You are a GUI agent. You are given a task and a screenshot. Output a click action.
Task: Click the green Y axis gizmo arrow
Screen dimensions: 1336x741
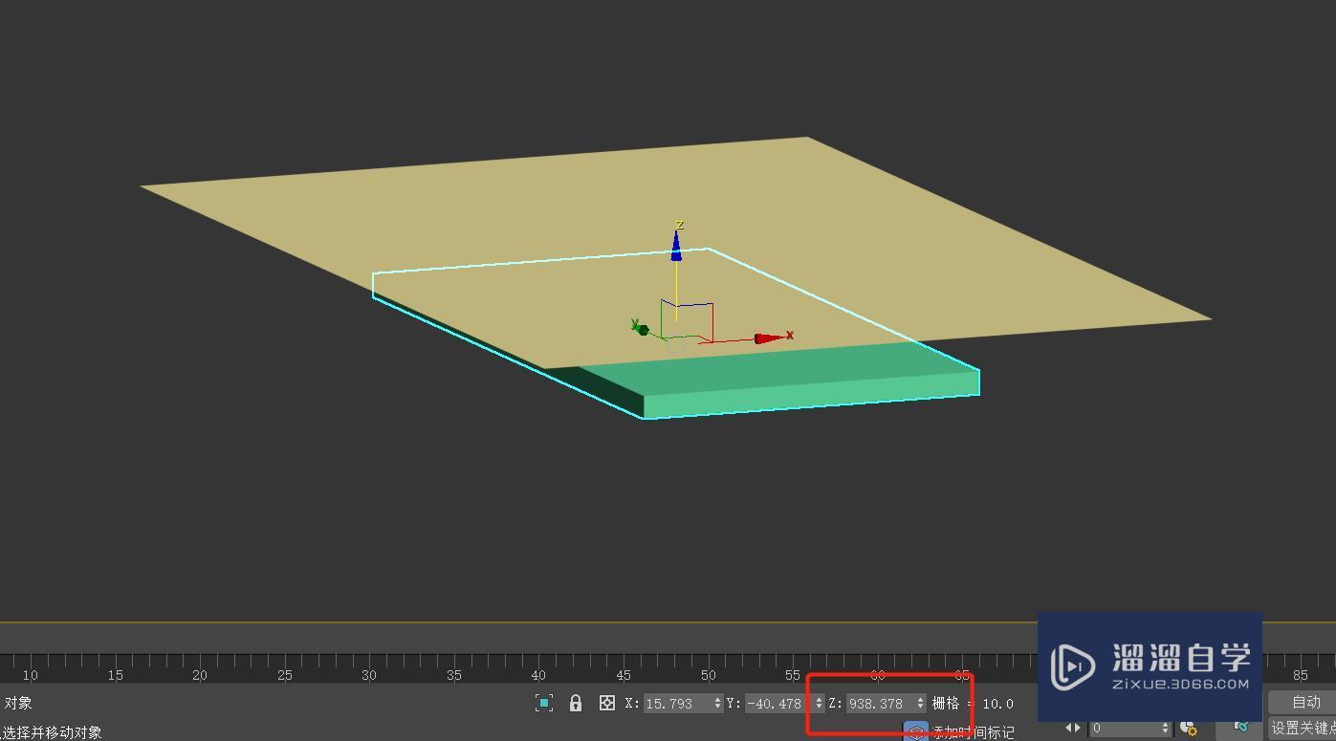[642, 330]
